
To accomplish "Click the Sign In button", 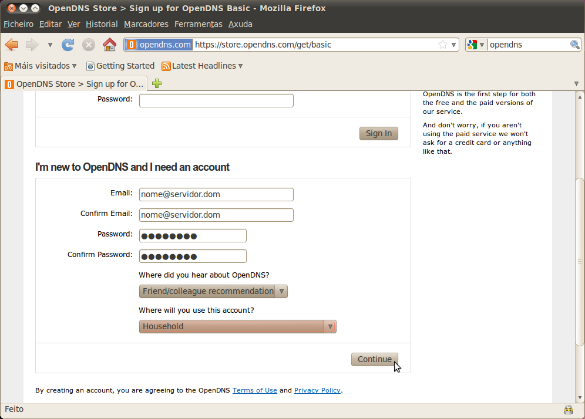I will coord(379,133).
